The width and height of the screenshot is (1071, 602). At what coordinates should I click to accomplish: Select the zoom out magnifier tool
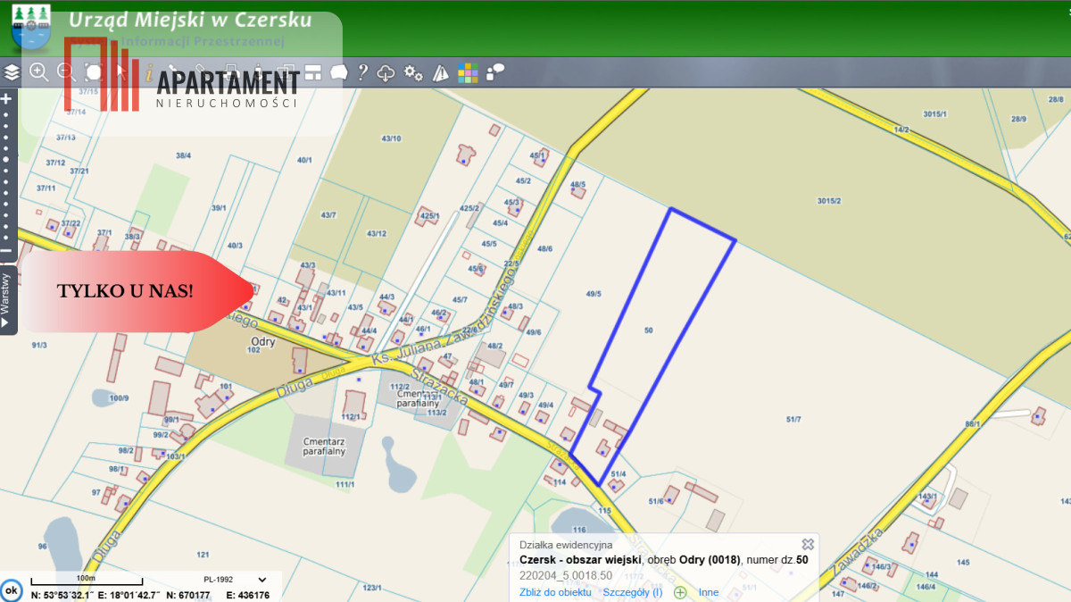tap(65, 72)
